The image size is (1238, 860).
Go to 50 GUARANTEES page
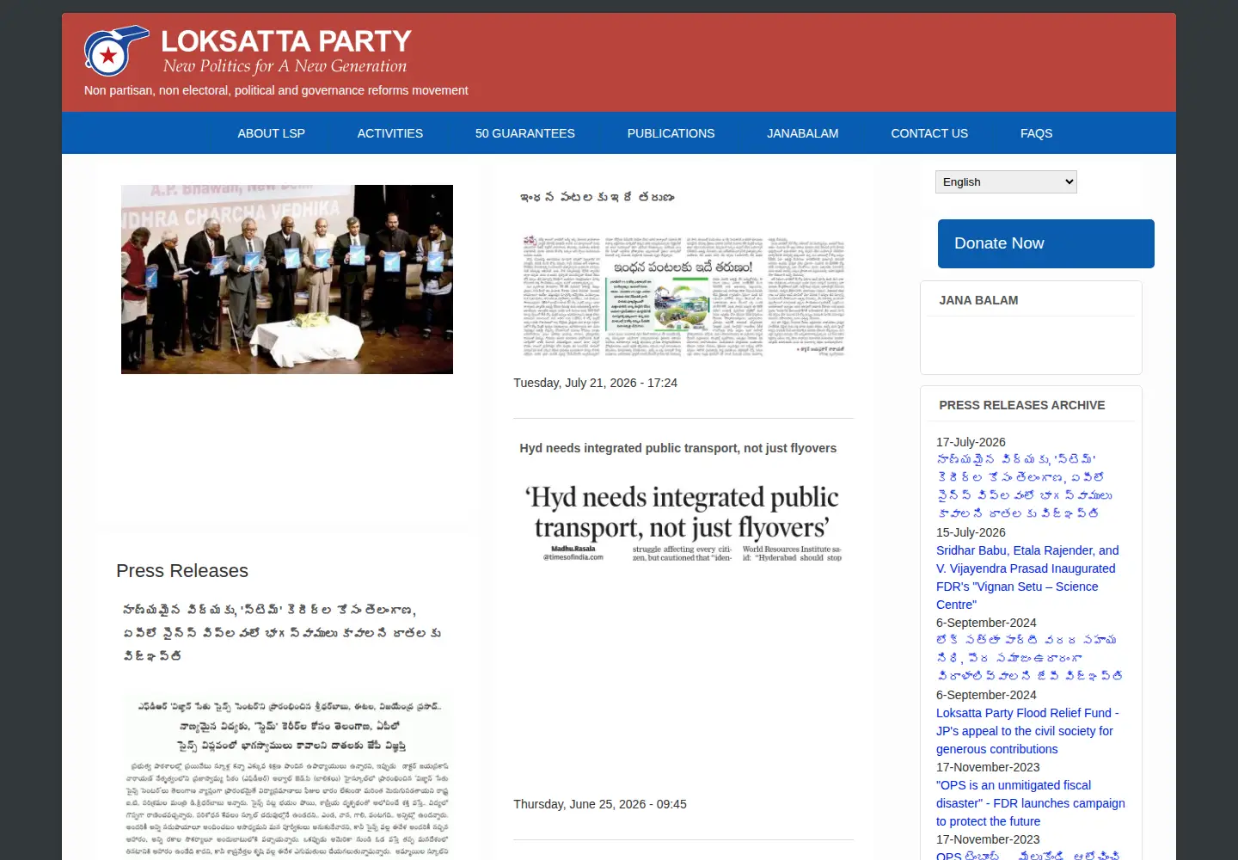(525, 133)
